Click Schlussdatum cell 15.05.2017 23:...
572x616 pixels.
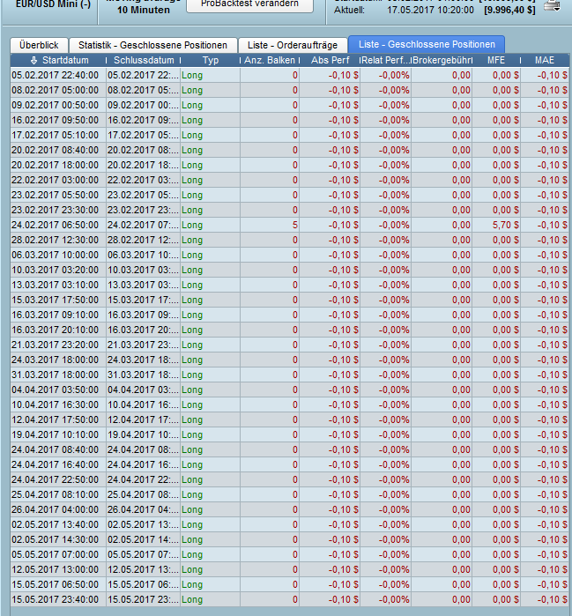click(143, 599)
